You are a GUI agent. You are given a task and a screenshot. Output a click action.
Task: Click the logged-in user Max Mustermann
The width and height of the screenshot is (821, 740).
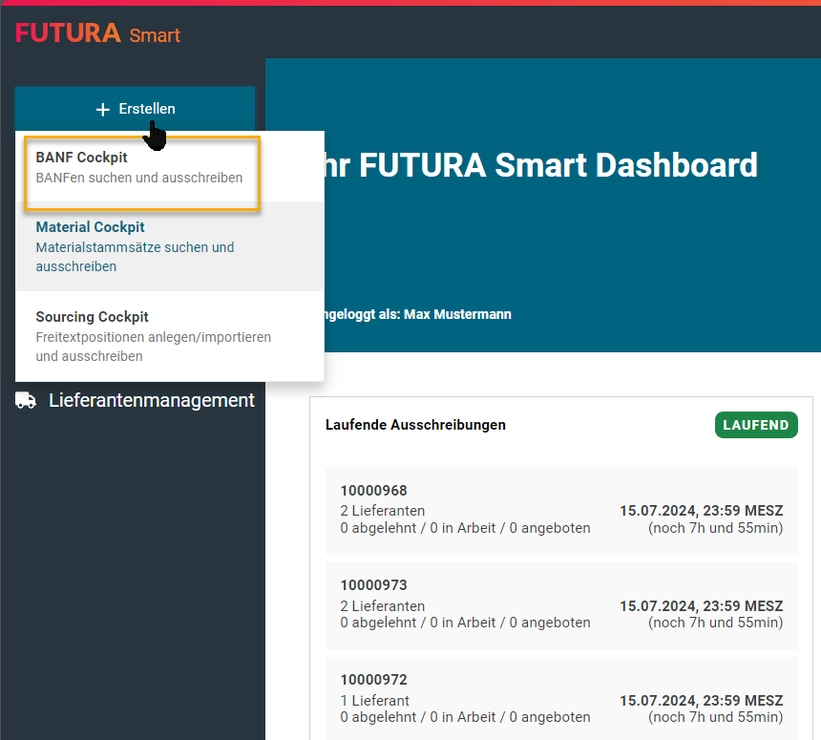(456, 314)
